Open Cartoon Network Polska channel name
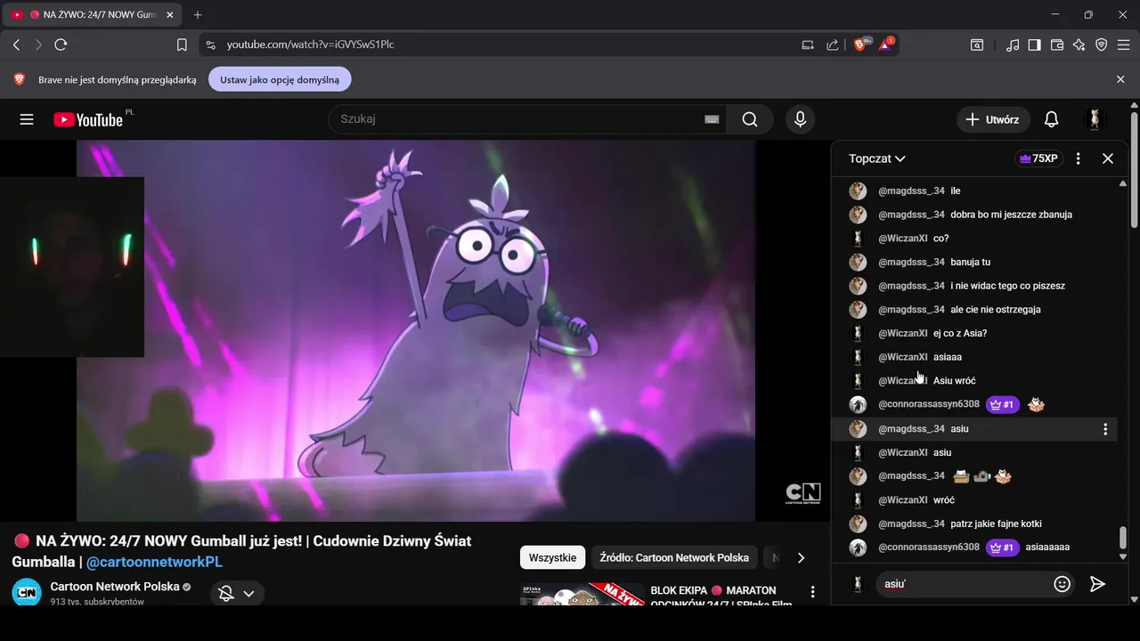 tap(115, 587)
